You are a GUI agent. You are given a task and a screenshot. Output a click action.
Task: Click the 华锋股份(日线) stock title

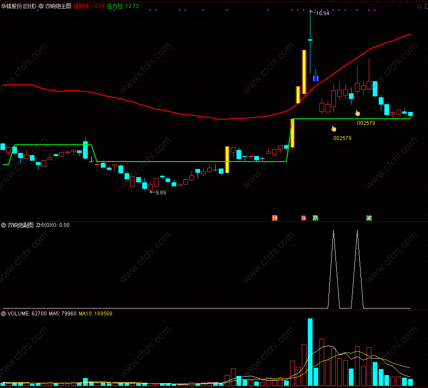click(x=19, y=6)
